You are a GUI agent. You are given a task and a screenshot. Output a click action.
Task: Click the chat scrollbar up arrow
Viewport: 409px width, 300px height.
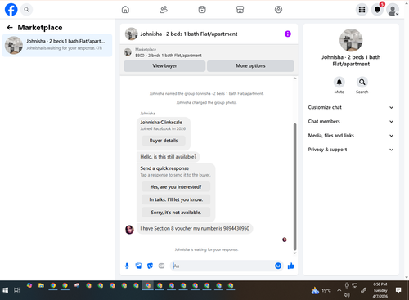pos(294,78)
